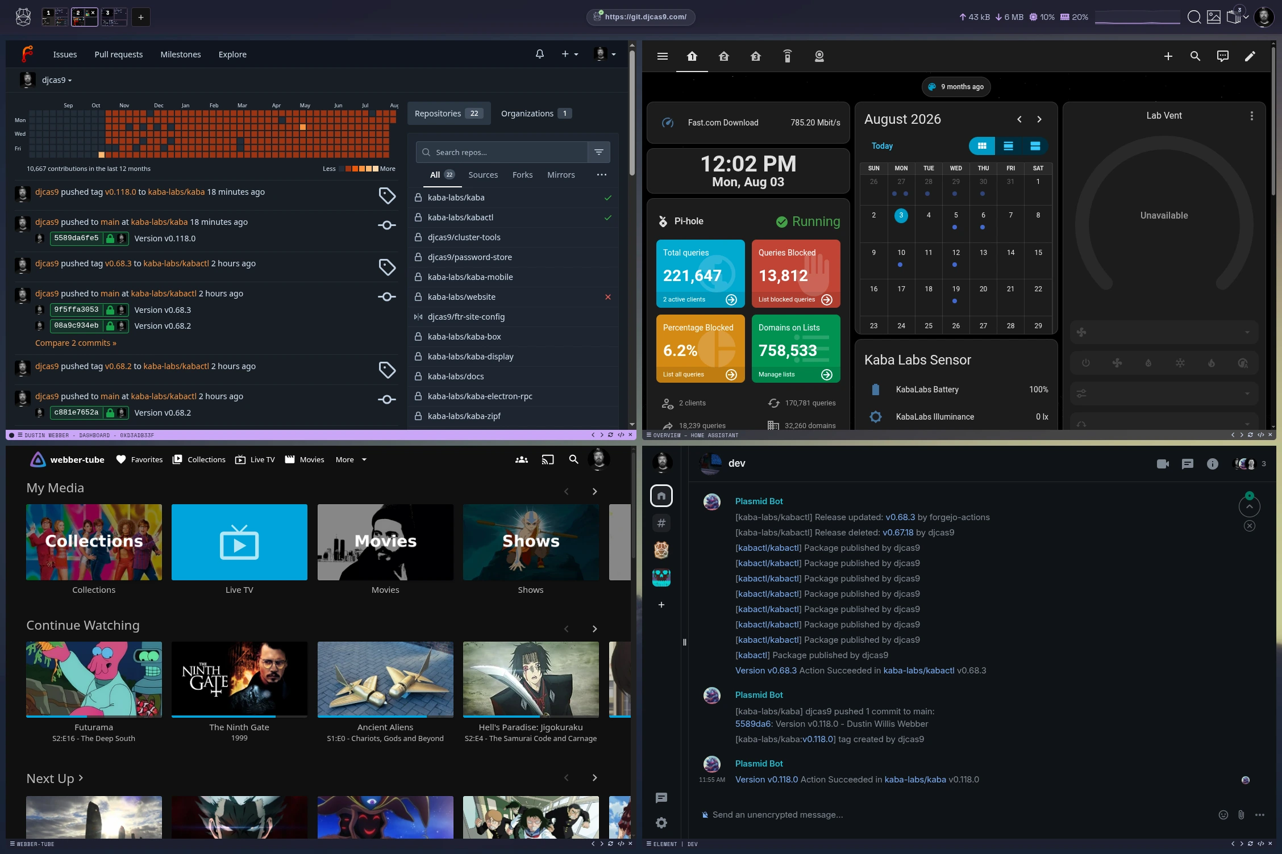Attach file paperclip in Element composer
Screen dimensions: 1282x854
[x=1241, y=815]
